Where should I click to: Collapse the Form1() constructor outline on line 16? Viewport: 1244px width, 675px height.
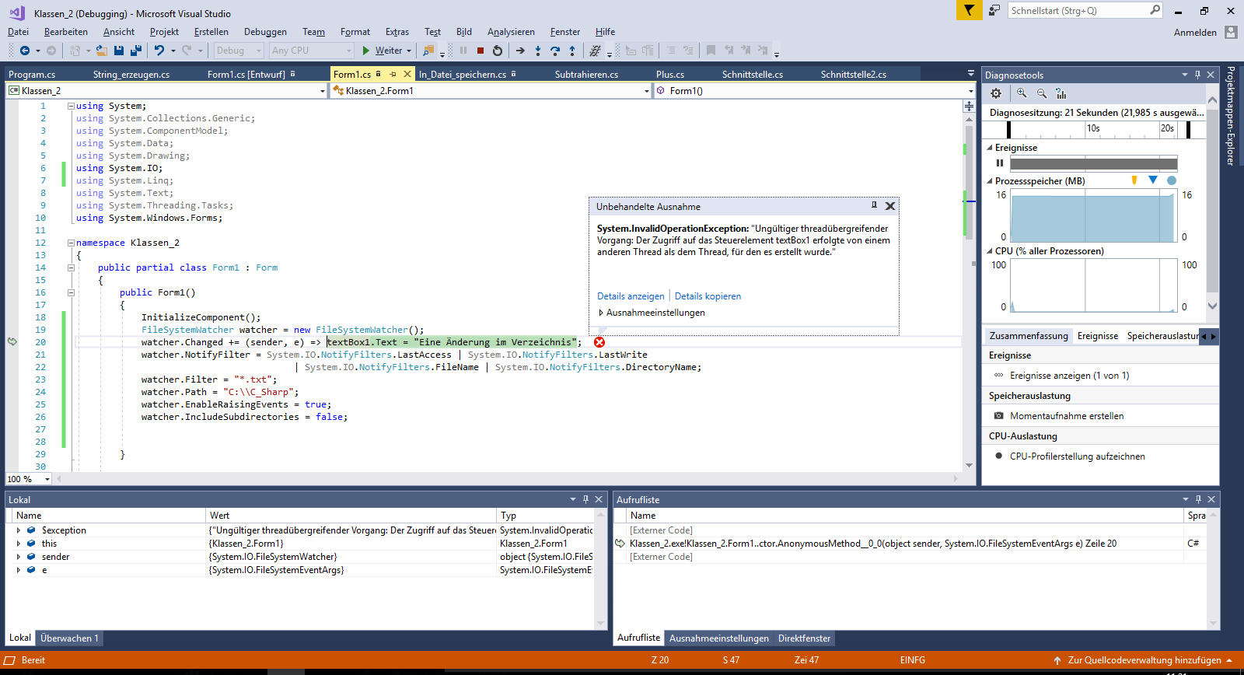[x=71, y=292]
